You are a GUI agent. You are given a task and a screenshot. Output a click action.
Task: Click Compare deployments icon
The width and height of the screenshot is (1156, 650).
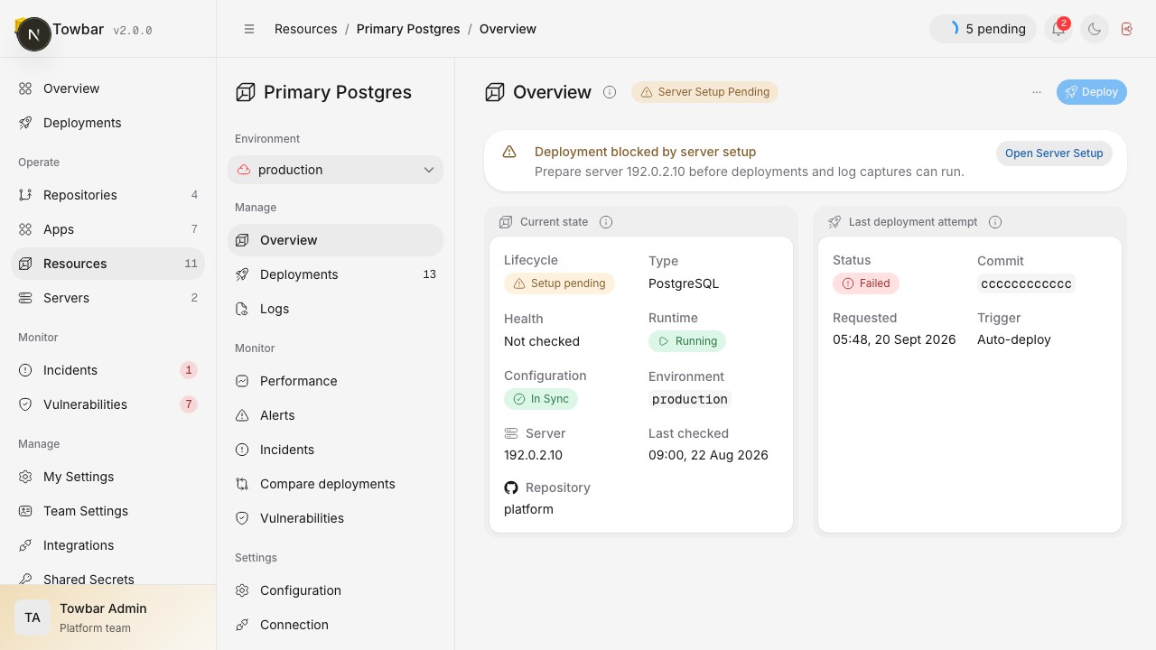point(242,484)
